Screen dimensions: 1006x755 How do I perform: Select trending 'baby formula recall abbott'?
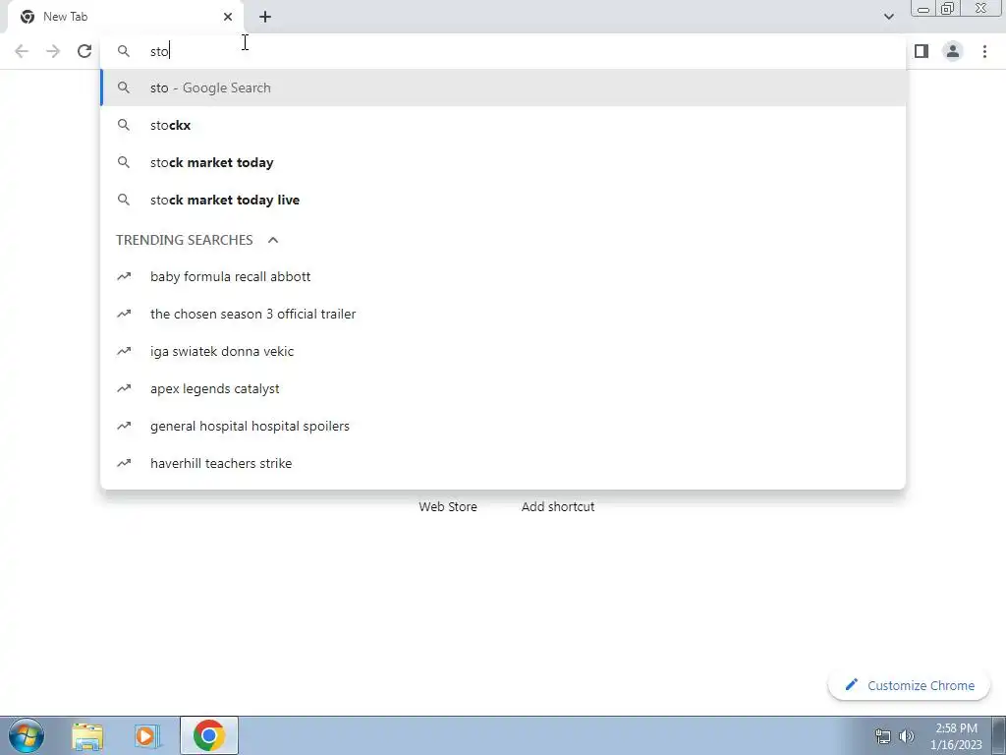coord(504,276)
